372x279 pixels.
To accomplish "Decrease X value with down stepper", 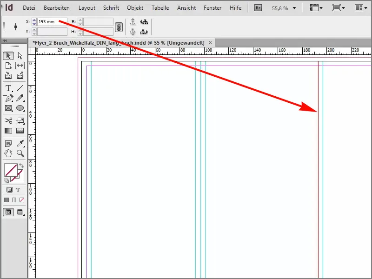I will pyautogui.click(x=34, y=24).
